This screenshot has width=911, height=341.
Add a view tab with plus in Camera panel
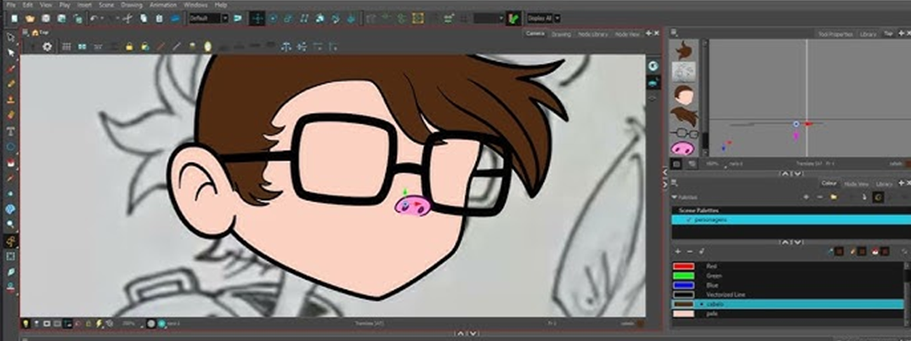(649, 34)
